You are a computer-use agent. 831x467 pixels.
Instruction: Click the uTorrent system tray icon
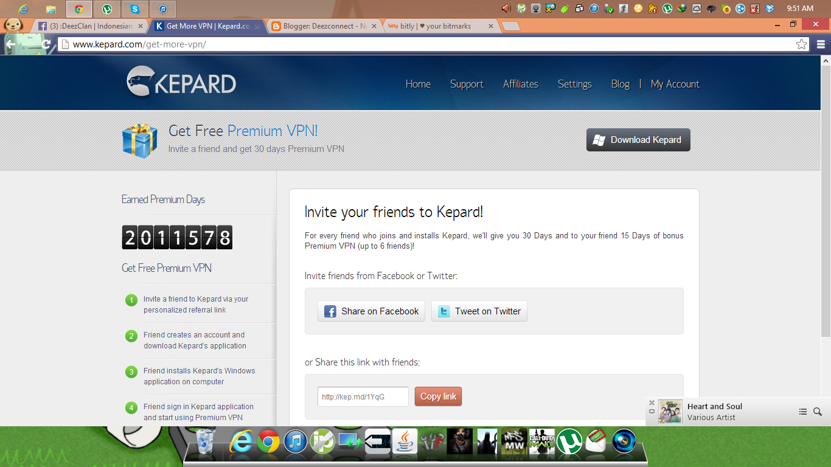click(x=667, y=9)
